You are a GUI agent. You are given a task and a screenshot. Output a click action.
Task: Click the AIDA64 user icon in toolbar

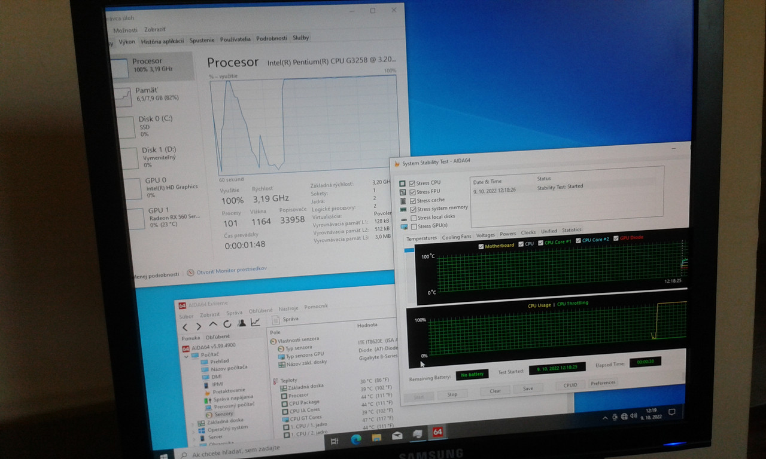click(x=241, y=323)
